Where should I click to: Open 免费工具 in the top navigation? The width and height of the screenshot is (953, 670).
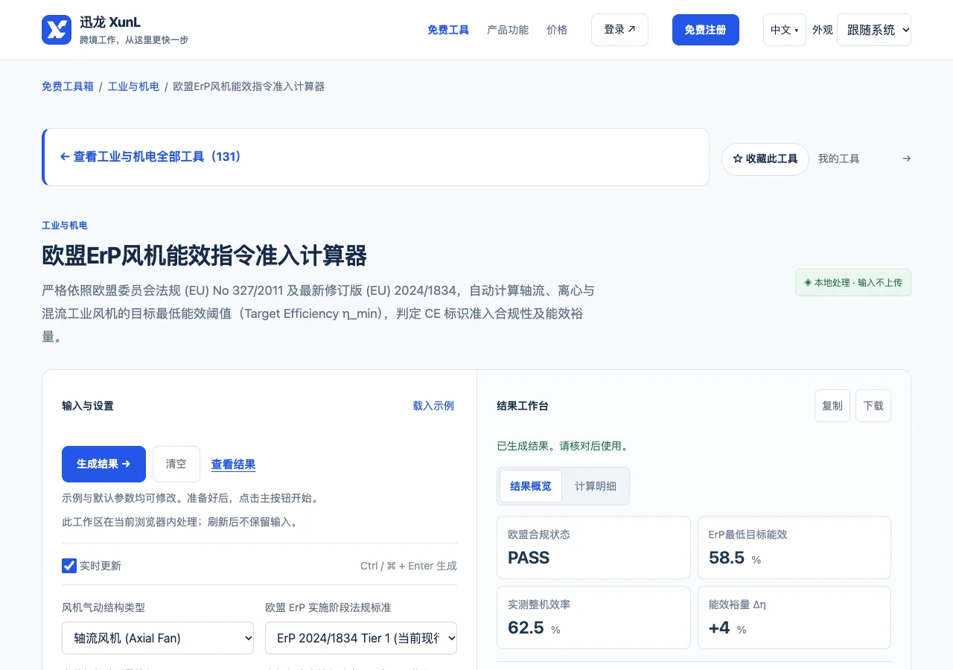click(448, 30)
